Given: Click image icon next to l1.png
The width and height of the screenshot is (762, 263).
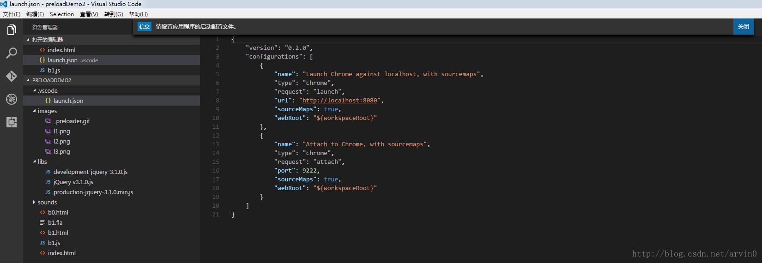Looking at the screenshot, I should pyautogui.click(x=48, y=131).
